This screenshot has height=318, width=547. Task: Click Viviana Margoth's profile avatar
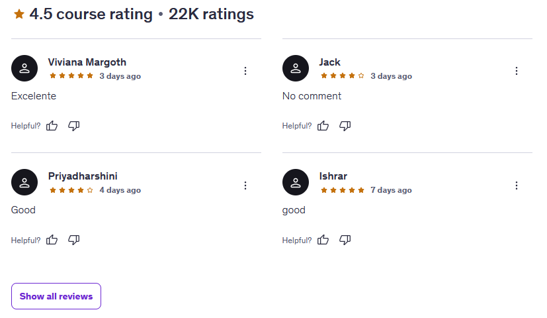[24, 68]
